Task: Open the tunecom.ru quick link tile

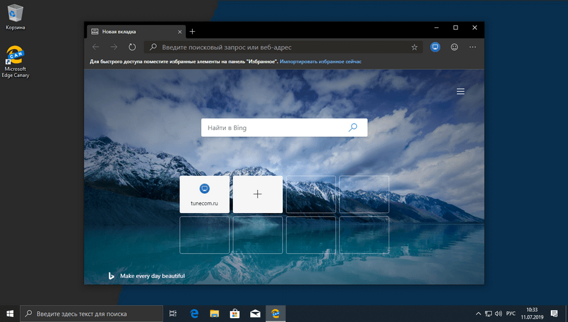Action: tap(204, 194)
